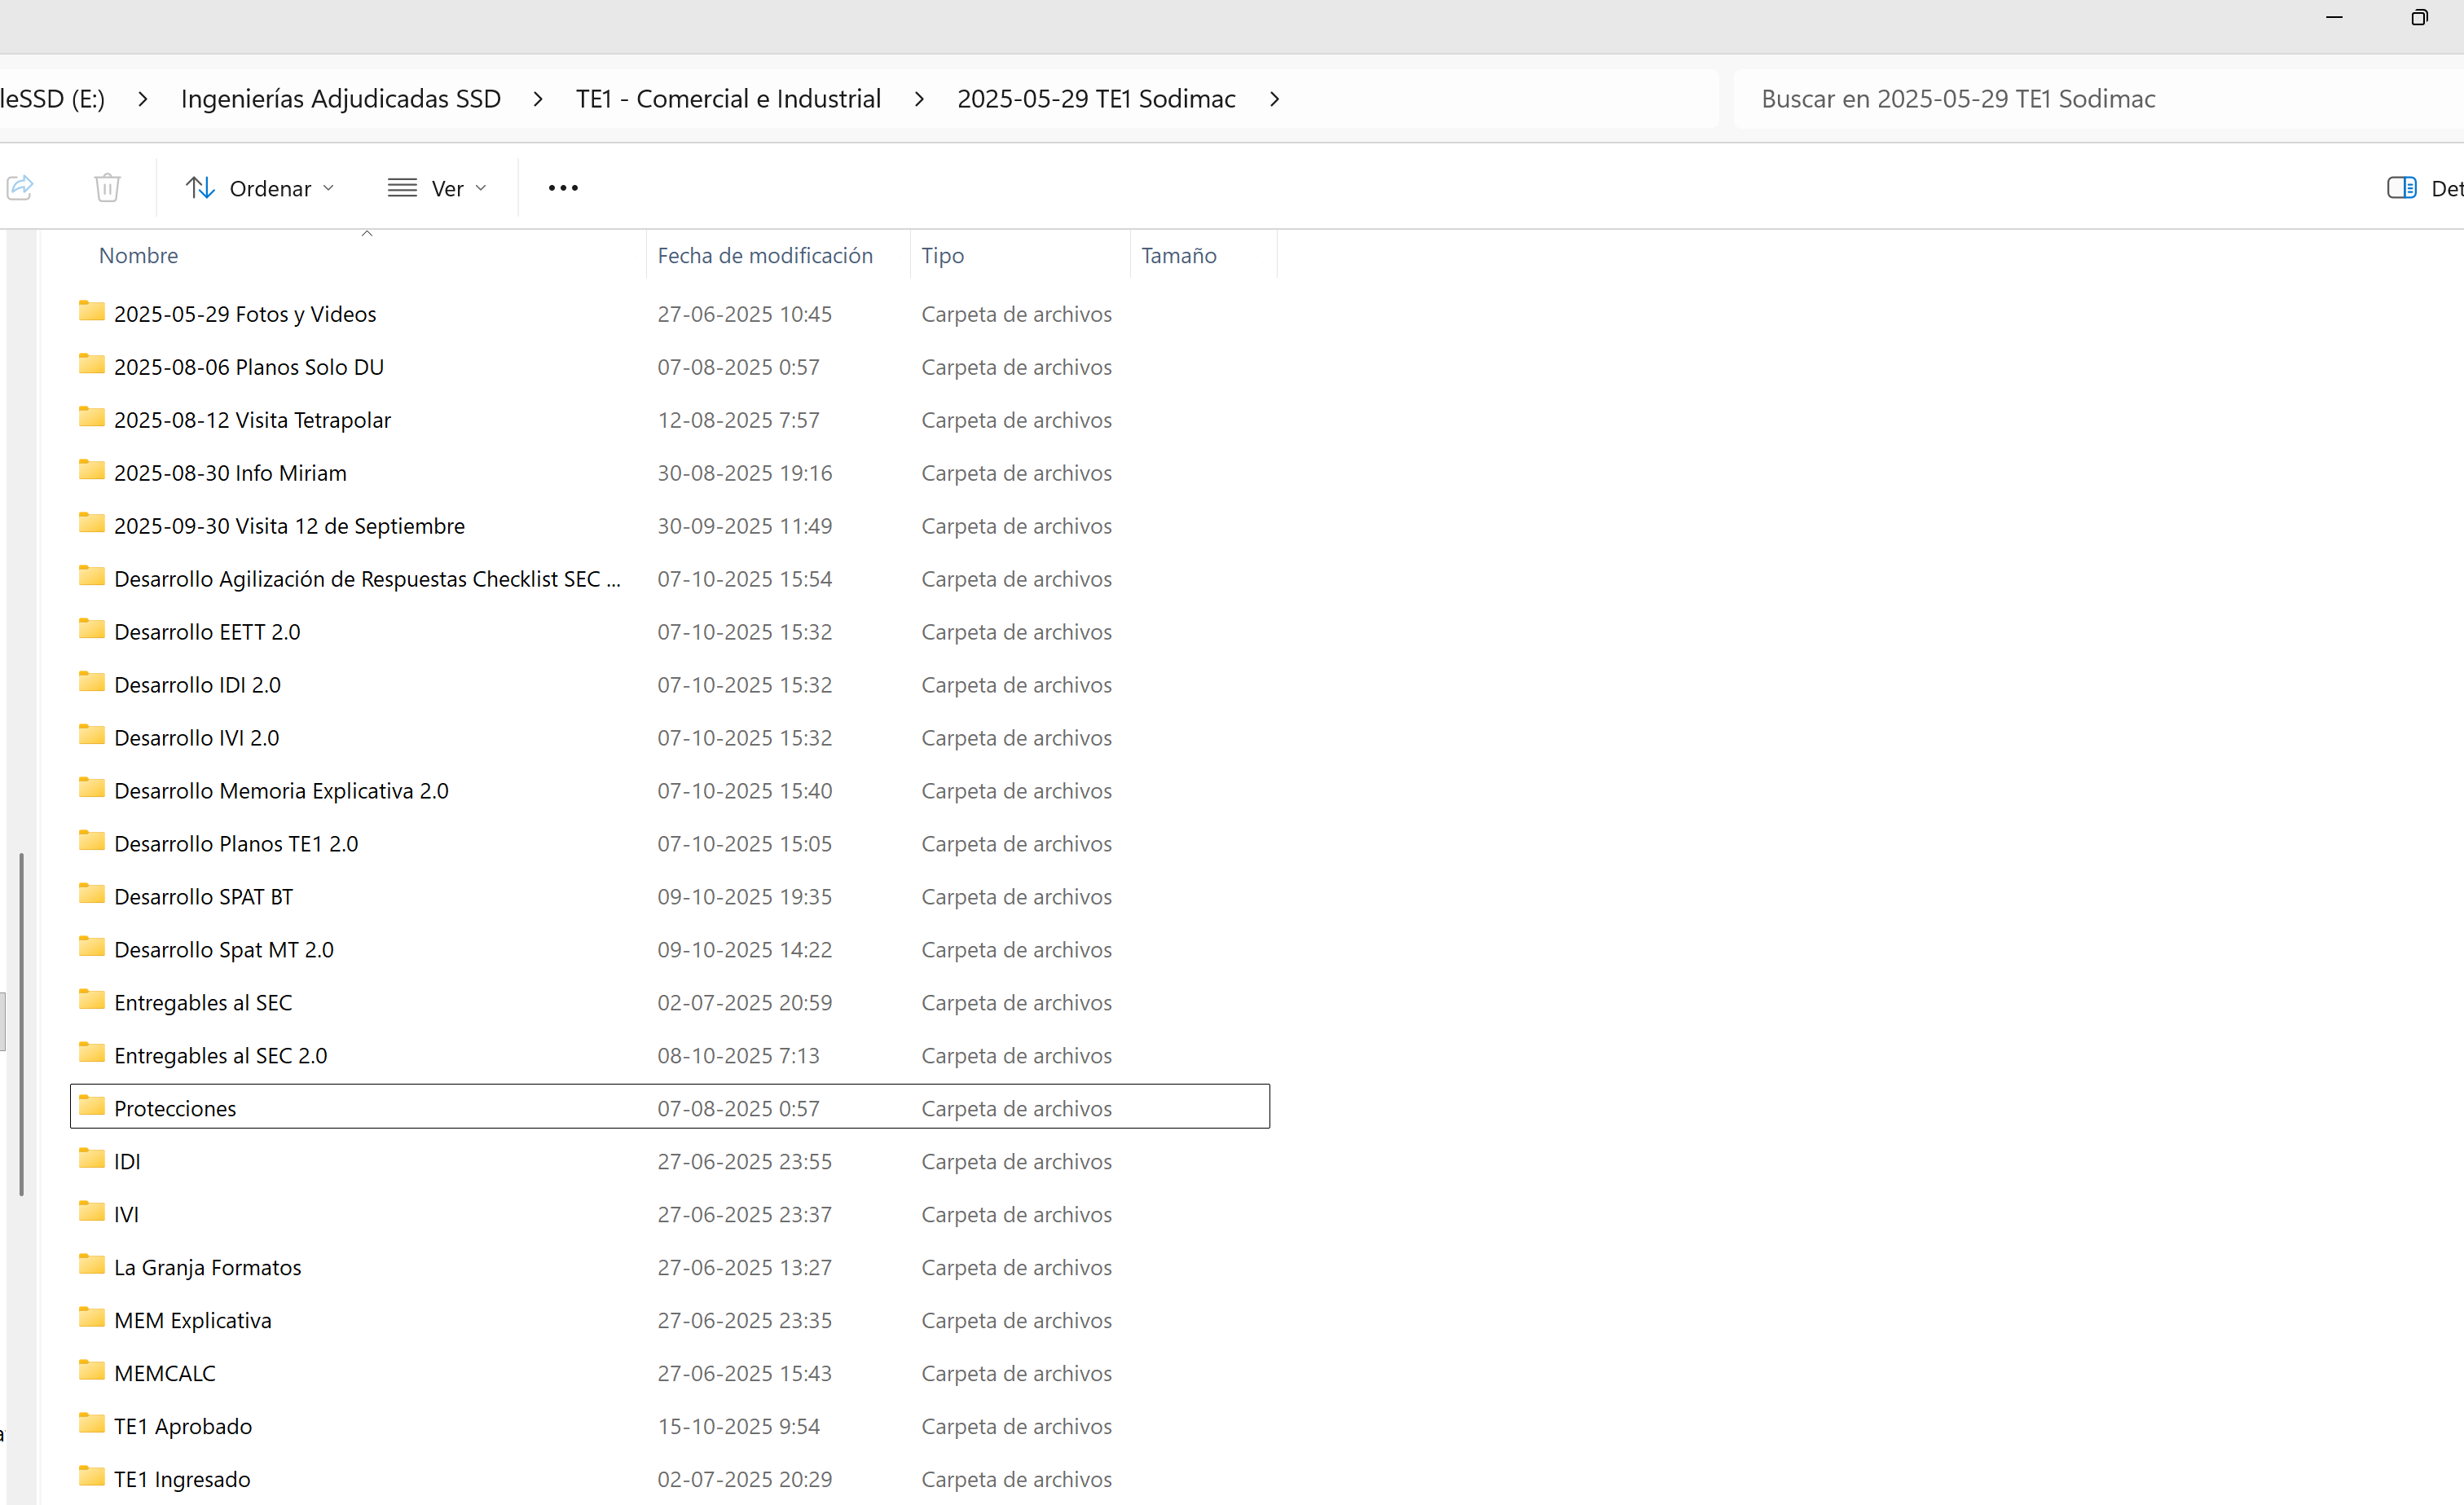Sort by the Tipo column header
2464x1505 pixels.
point(942,255)
